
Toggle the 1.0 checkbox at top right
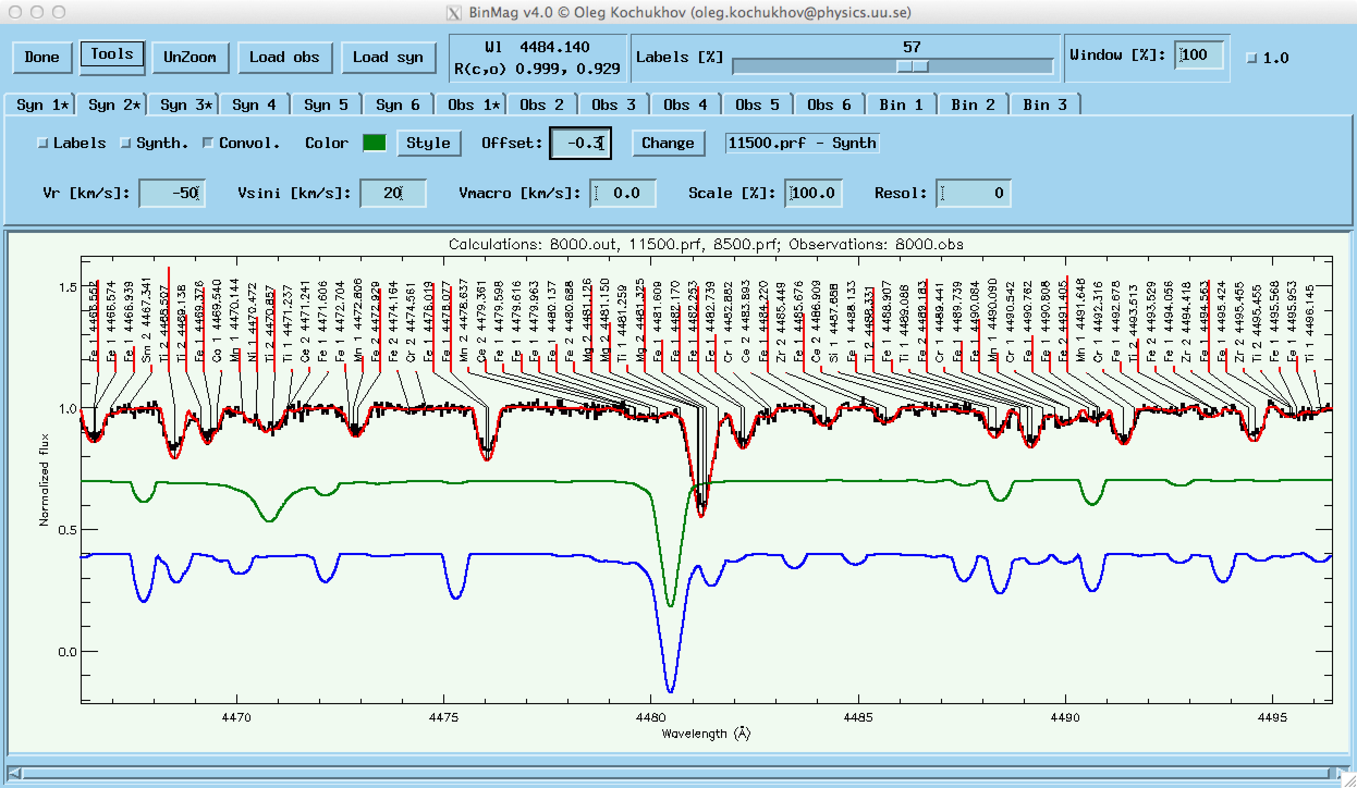click(x=1252, y=58)
